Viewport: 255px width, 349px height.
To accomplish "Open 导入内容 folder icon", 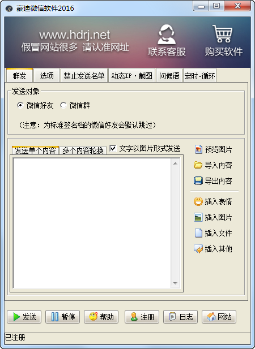I will coord(198,165).
